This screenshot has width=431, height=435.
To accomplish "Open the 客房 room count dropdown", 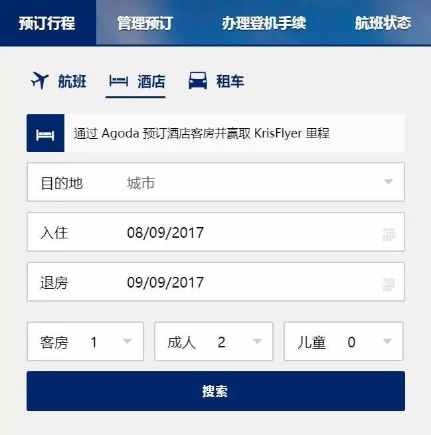I will coord(86,341).
